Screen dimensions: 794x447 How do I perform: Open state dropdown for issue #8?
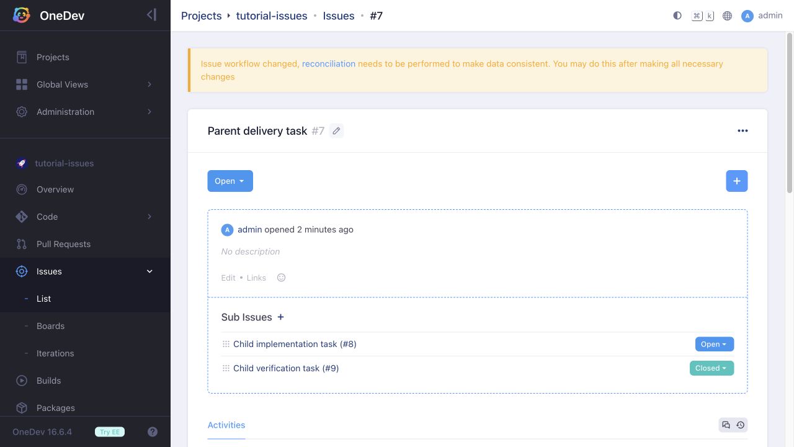click(715, 344)
